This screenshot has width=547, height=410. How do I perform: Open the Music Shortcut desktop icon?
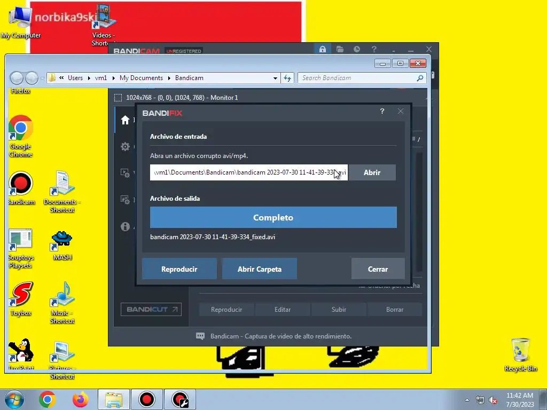tap(62, 303)
